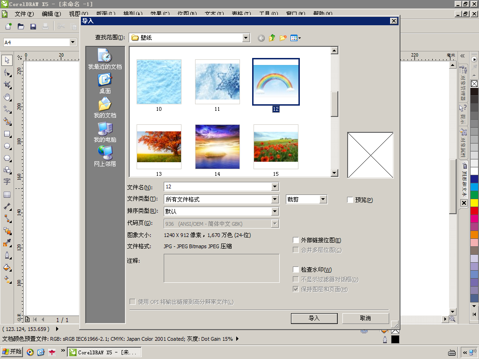The image size is (479, 359).
Task: Open the 文件(F) menu
Action: 24,14
